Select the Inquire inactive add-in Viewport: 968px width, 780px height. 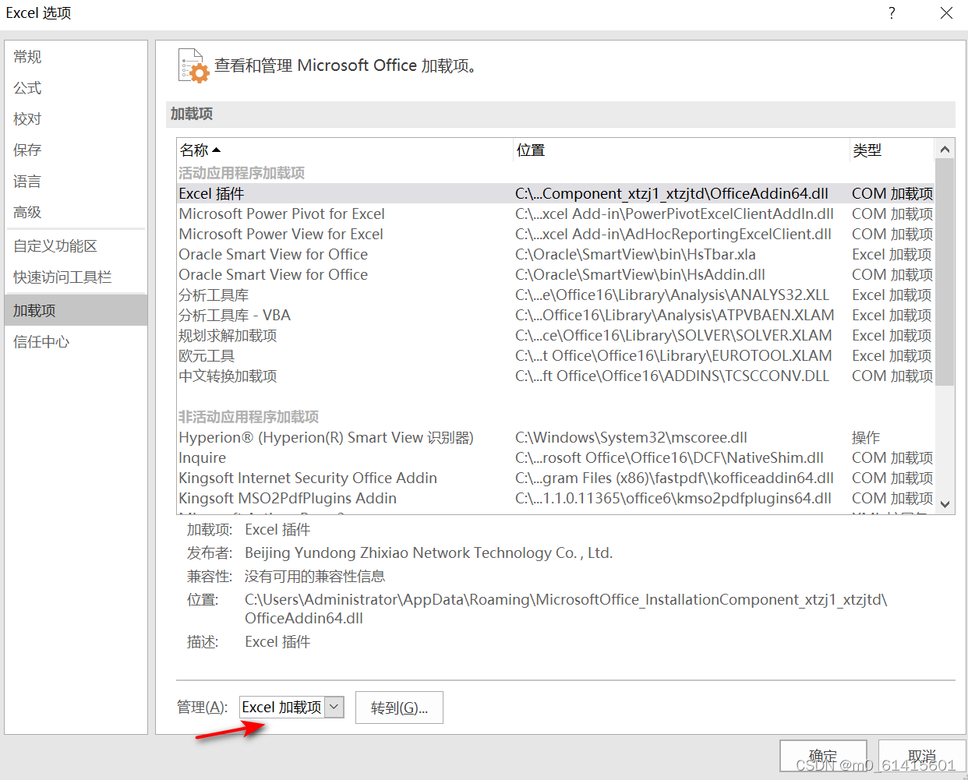pyautogui.click(x=202, y=457)
